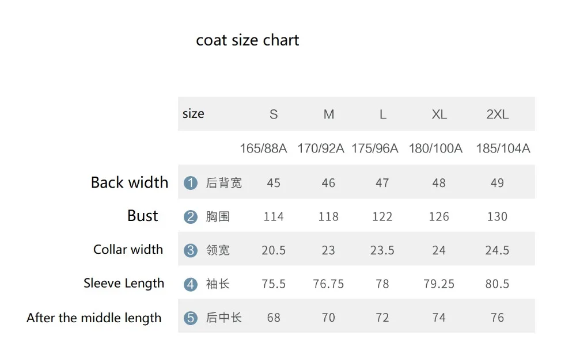576x351 pixels.
Task: Click the number 4 circle icon
Action: click(191, 284)
